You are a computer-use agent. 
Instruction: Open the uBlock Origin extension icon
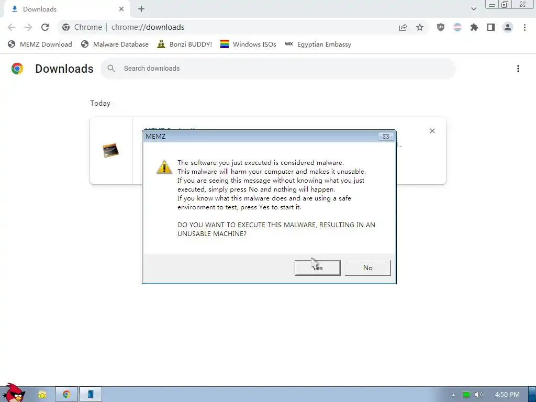(x=441, y=27)
